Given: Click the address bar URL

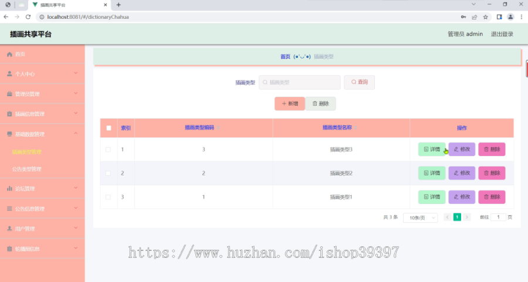Looking at the screenshot, I should pyautogui.click(x=88, y=17).
